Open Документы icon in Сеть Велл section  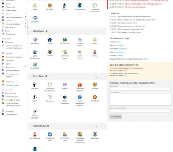(50, 97)
